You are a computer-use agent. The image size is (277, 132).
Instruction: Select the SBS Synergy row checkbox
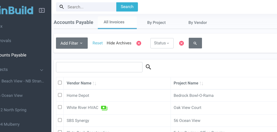coord(60,120)
